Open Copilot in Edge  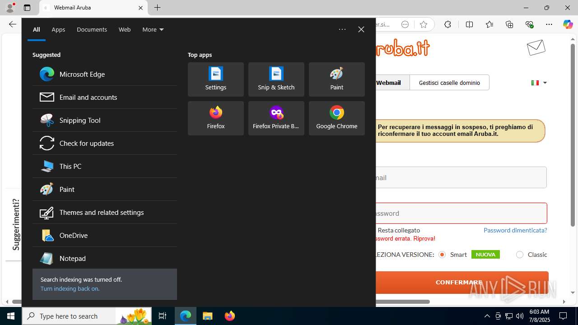pyautogui.click(x=568, y=25)
